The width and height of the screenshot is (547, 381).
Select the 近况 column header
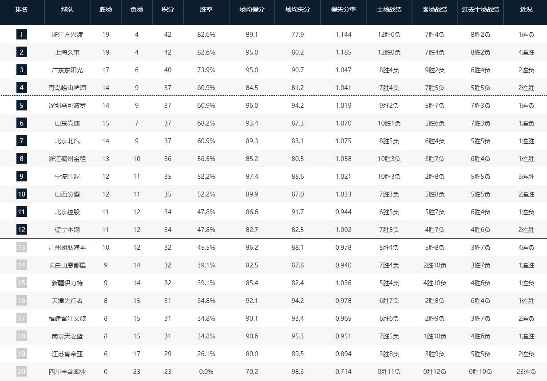526,9
